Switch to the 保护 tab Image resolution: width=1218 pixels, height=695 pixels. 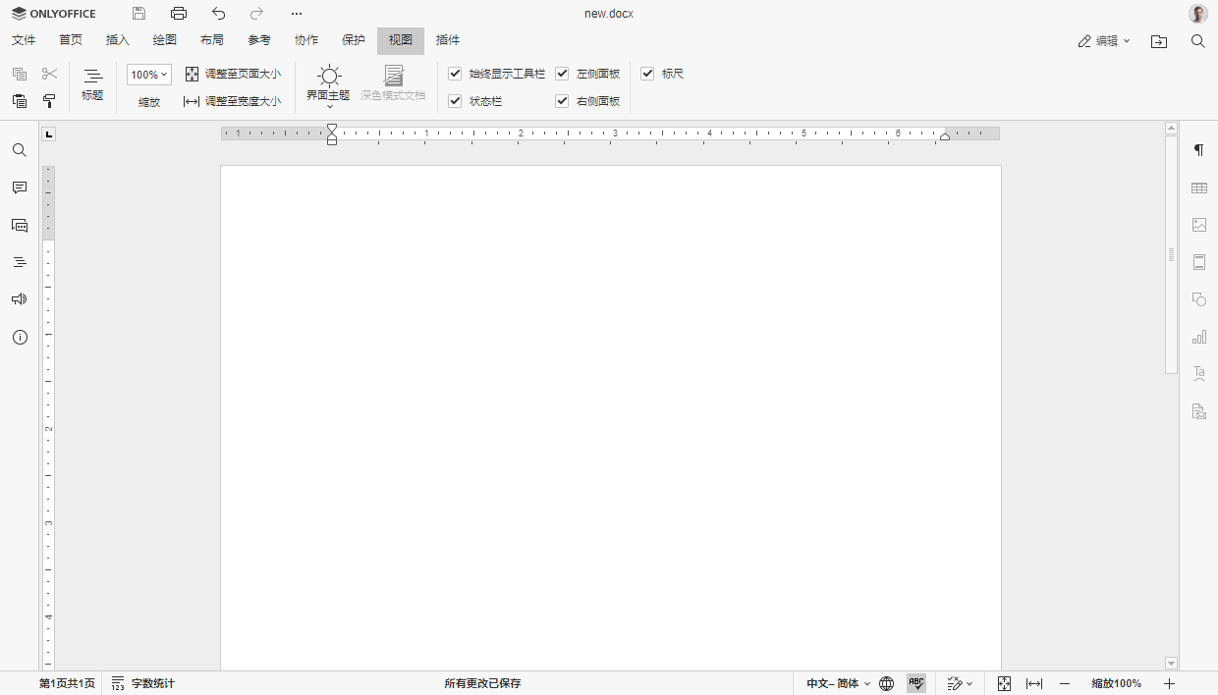coord(354,40)
